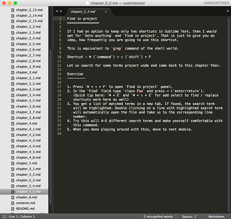Viewport: 231px width, 219px height.
Task: Open chapter_2_3.md from the sidebar
Action: click(28, 33)
